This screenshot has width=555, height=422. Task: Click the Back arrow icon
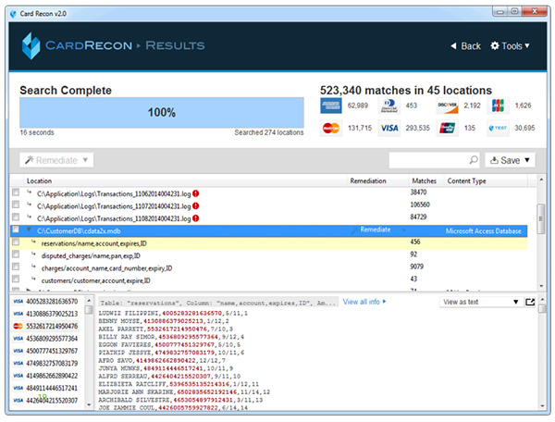pos(453,46)
